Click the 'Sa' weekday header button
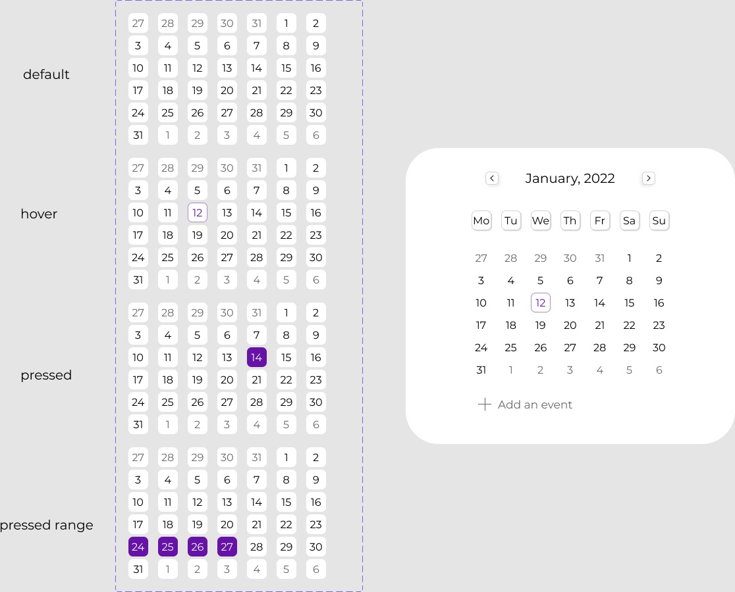 (x=630, y=221)
